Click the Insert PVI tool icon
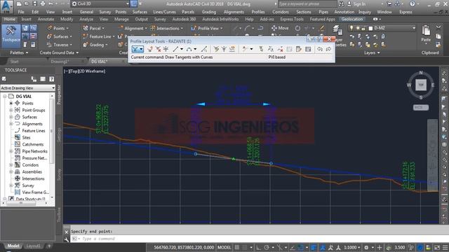449x252 pixels. 149,49
